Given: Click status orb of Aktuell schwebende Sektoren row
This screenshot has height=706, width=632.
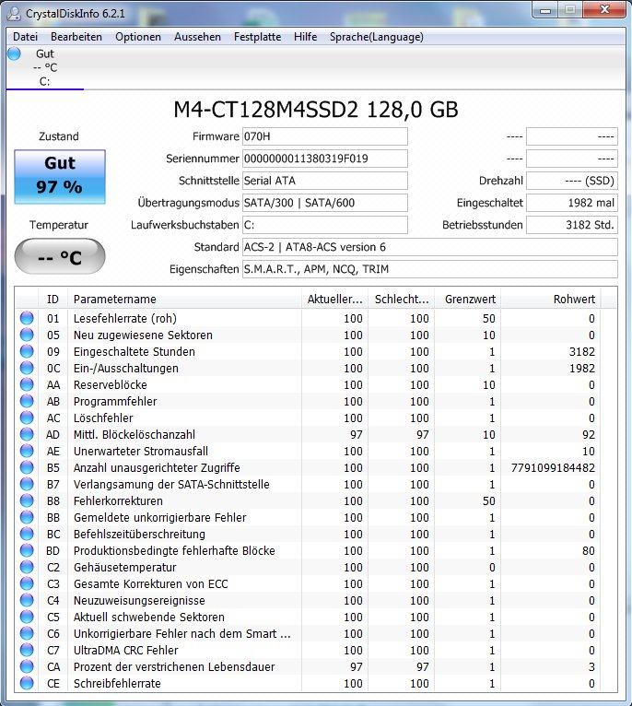Looking at the screenshot, I should point(27,617).
